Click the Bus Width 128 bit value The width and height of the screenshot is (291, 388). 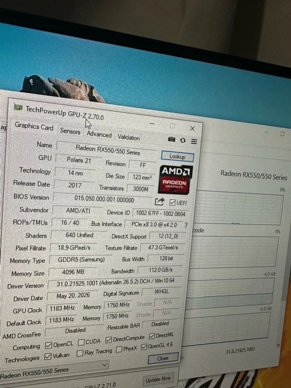(x=166, y=259)
